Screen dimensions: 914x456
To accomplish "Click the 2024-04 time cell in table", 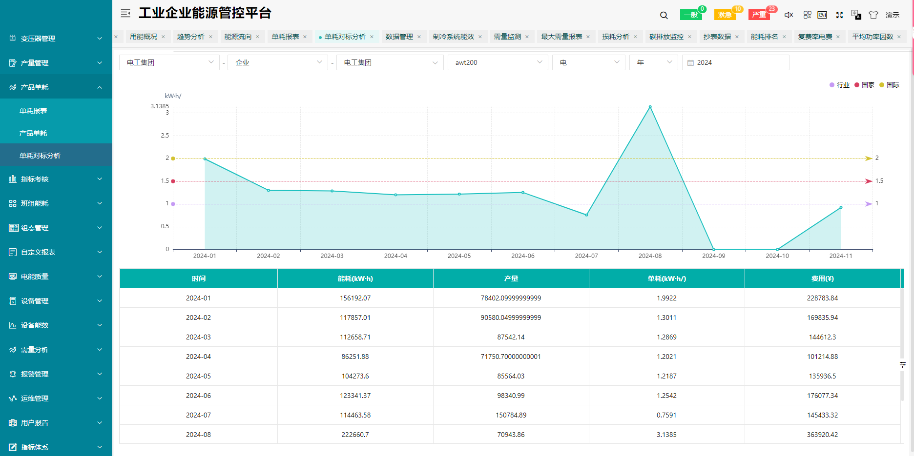I will (x=199, y=357).
